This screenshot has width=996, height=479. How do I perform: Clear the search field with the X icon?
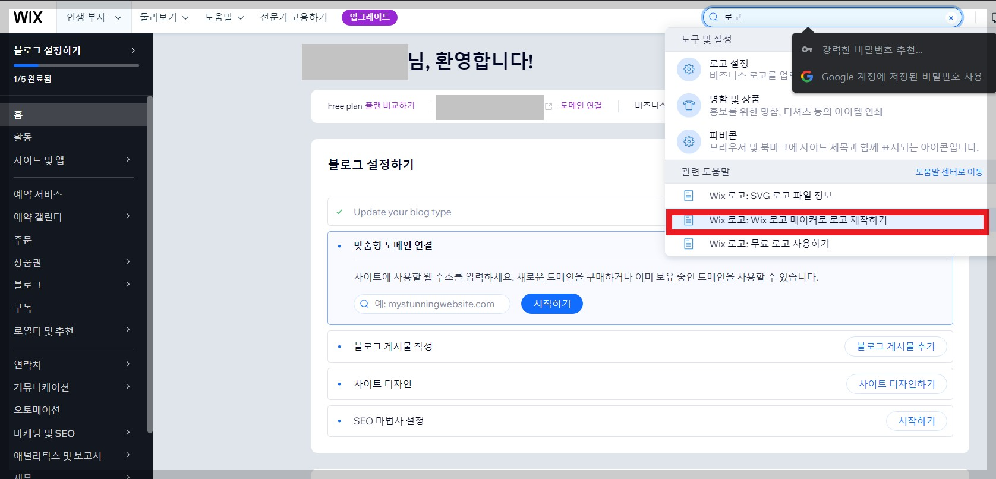(951, 18)
